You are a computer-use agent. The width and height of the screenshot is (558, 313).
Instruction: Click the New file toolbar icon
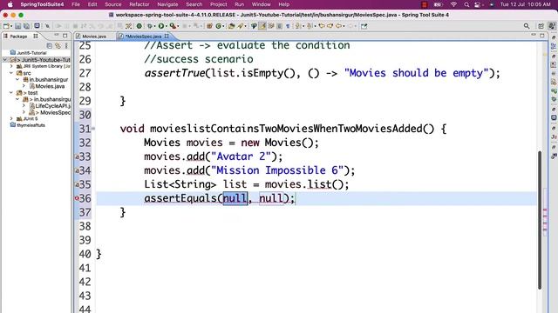point(6,26)
